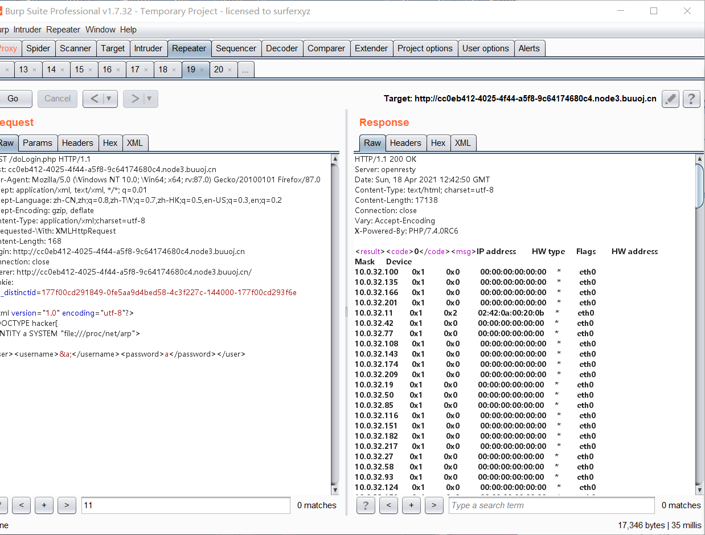Select Repeater tab 17
Viewport: 705px width, 535px height.
click(x=135, y=70)
